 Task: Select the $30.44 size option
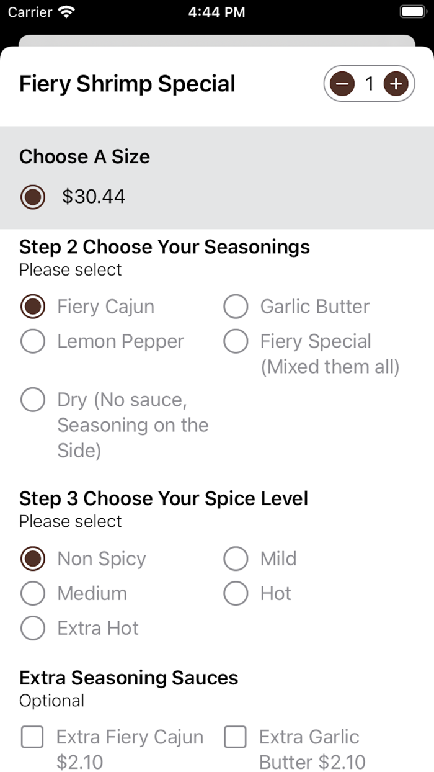click(33, 197)
